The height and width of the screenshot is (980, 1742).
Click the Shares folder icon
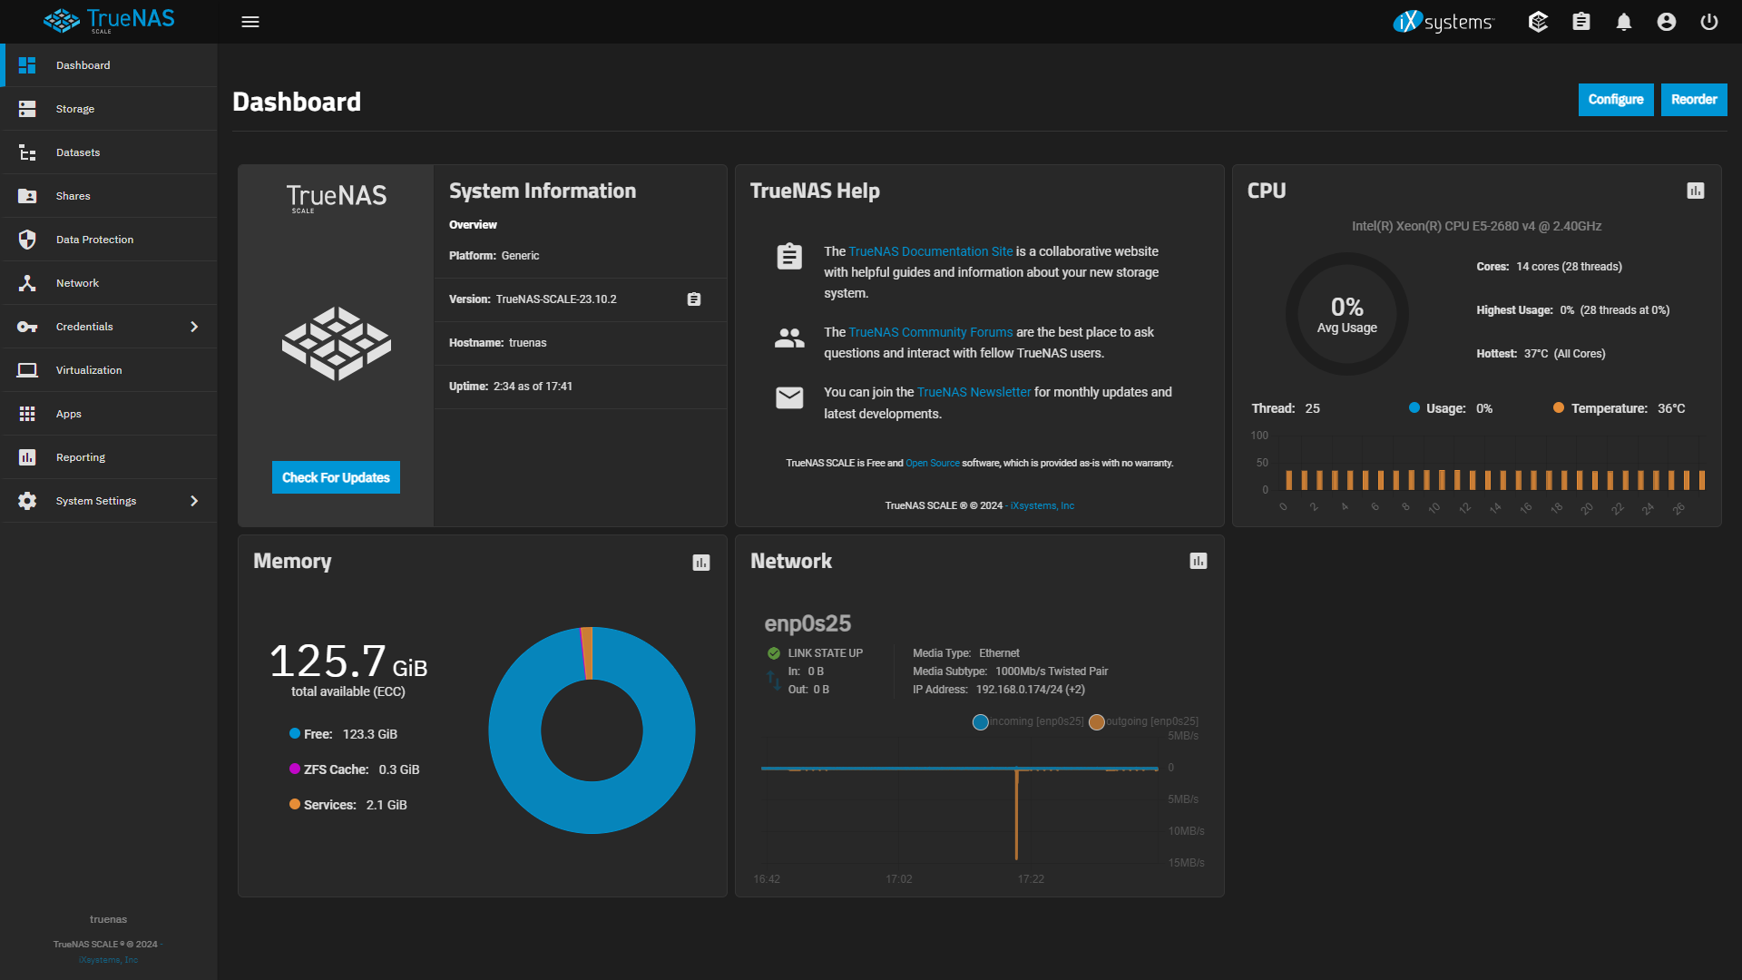pos(27,196)
